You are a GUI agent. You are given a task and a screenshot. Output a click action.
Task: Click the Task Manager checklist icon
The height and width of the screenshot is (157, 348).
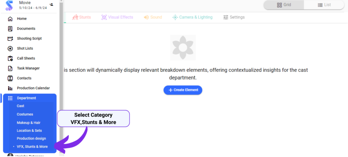10,68
